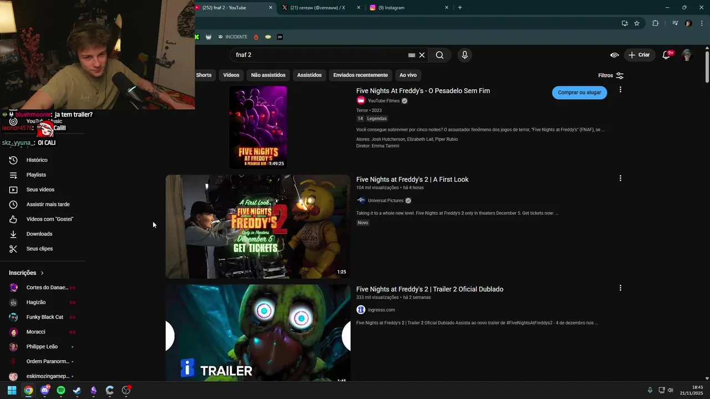The width and height of the screenshot is (710, 399).
Task: Open Spotify from the taskbar
Action: point(61,390)
